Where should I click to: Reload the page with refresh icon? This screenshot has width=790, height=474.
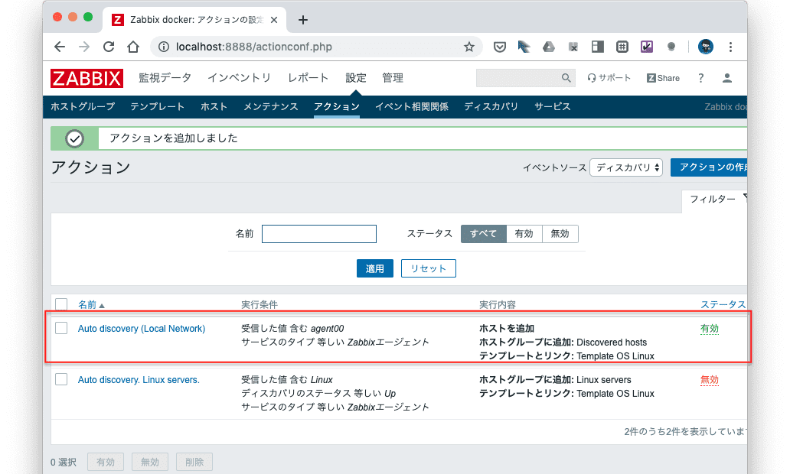coord(109,47)
